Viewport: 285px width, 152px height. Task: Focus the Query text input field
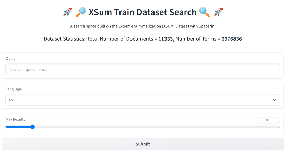[x=142, y=70]
